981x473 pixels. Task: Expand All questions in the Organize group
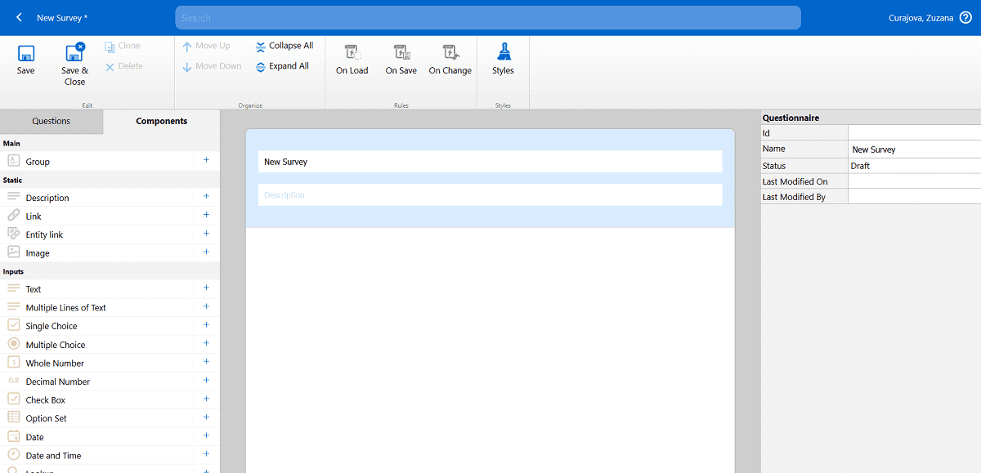point(282,66)
